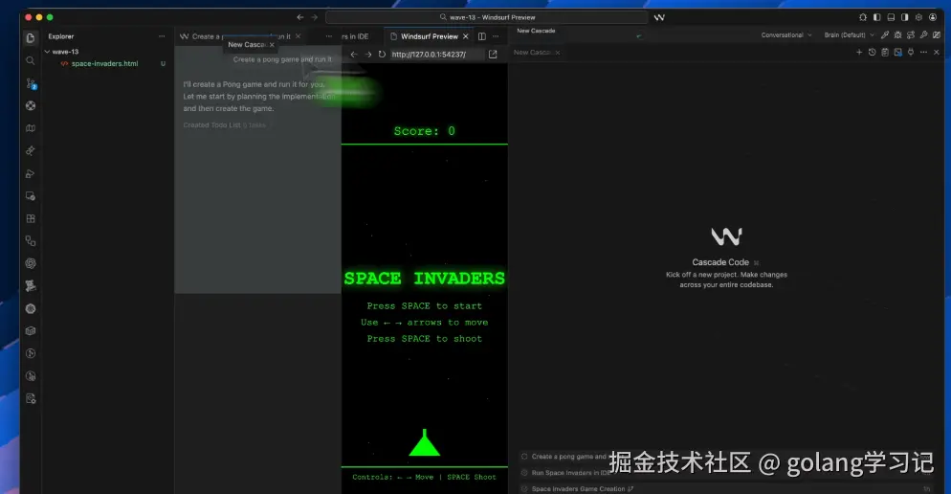Viewport: 951px width, 494px height.
Task: Toggle the secondary side bar layout button
Action: [904, 17]
